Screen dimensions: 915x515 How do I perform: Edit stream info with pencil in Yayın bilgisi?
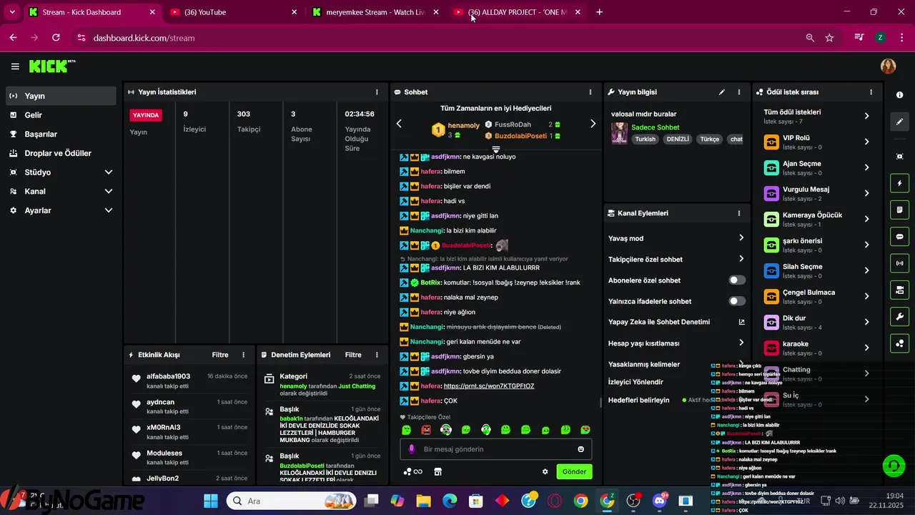click(x=722, y=92)
